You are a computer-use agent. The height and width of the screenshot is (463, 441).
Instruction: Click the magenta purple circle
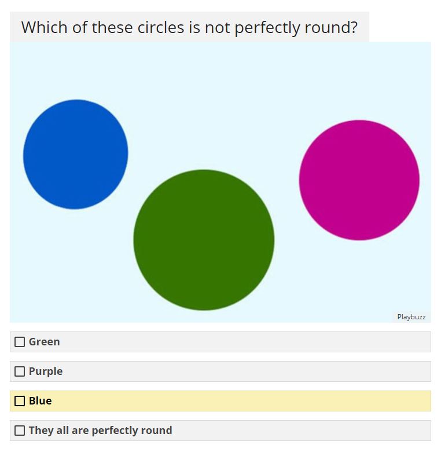tap(359, 180)
